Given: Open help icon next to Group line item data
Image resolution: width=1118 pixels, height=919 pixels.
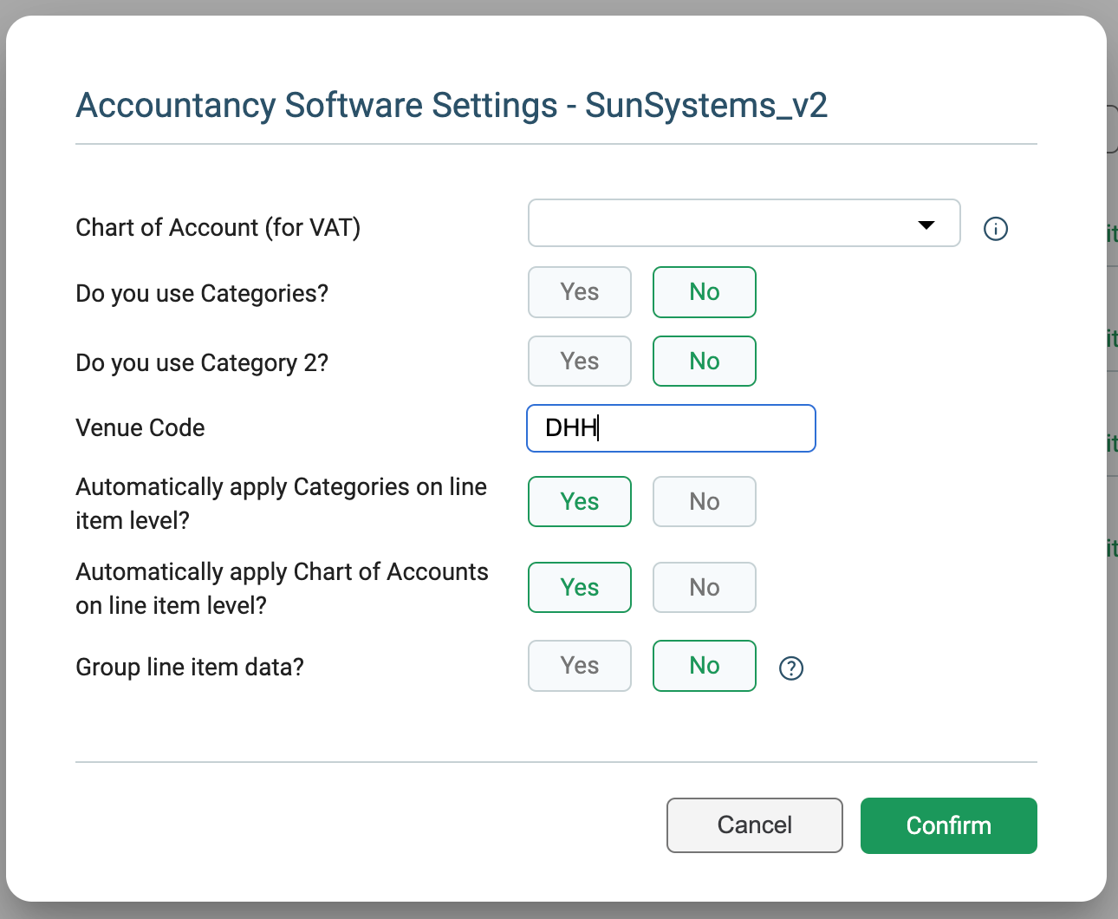Looking at the screenshot, I should [791, 668].
